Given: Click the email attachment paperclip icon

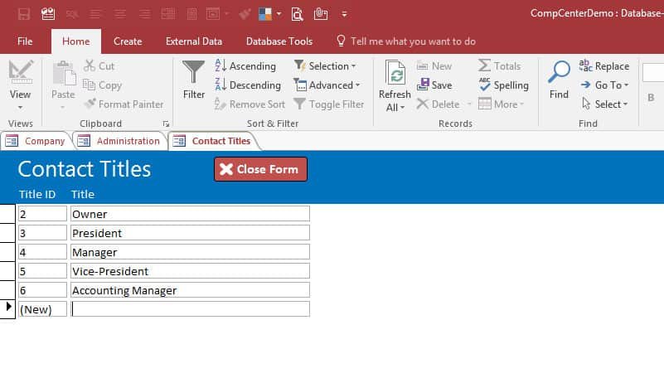Looking at the screenshot, I should click(321, 14).
